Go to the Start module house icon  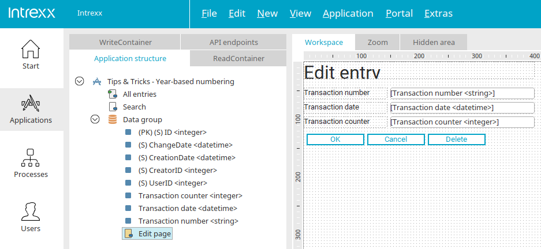31,49
